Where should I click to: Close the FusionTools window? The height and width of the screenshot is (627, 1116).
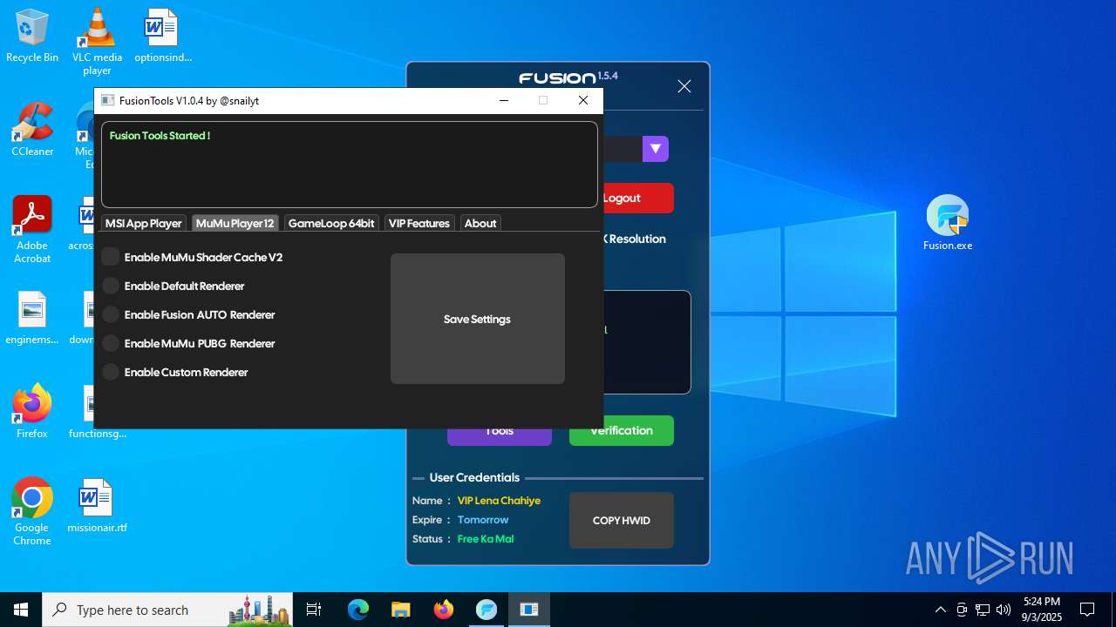pos(583,100)
